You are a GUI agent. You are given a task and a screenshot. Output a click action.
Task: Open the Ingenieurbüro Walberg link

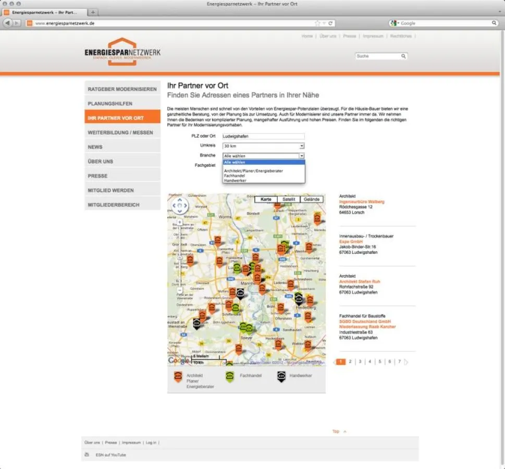pos(362,202)
